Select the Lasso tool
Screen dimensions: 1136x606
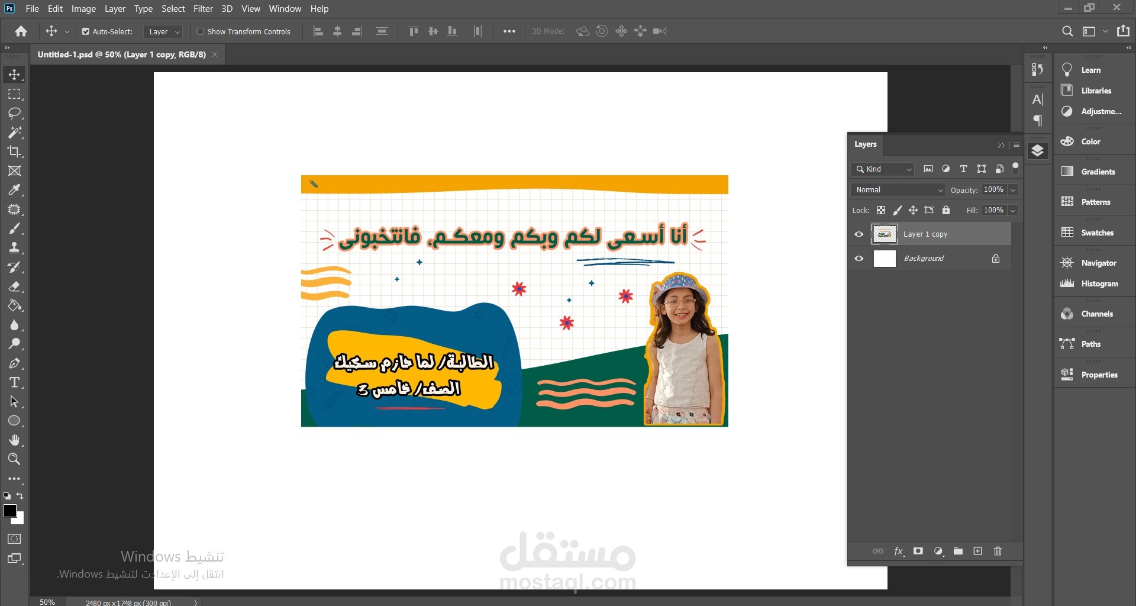14,113
